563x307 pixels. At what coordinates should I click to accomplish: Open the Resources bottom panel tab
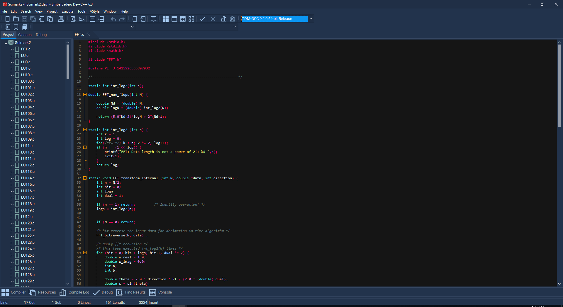43,292
